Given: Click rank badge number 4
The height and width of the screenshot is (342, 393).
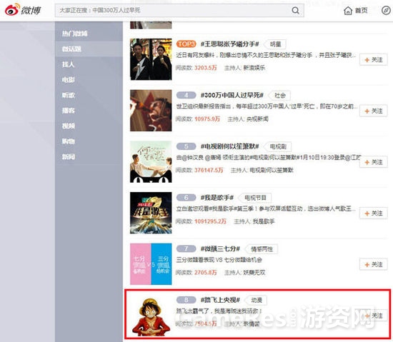Looking at the screenshot, I should (x=186, y=95).
